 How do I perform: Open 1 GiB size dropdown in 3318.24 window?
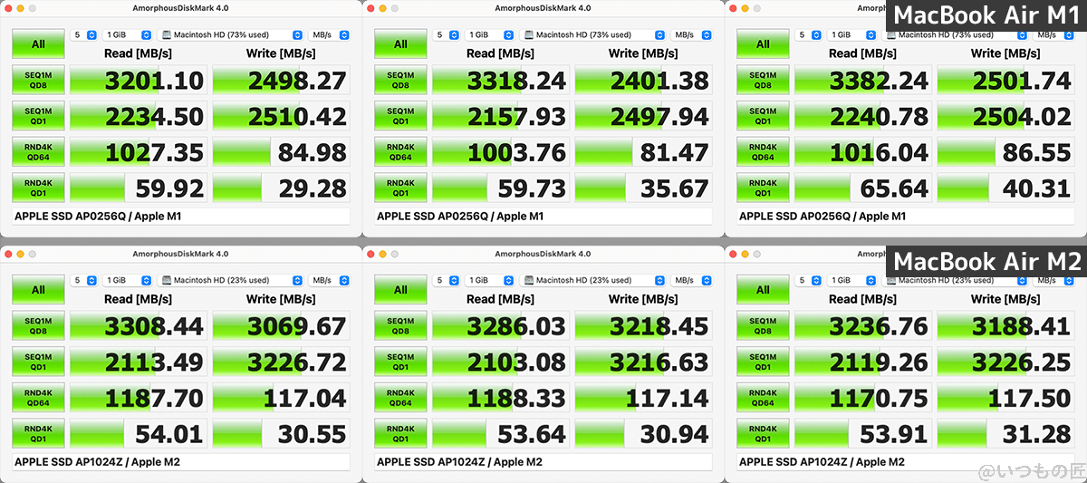(488, 35)
